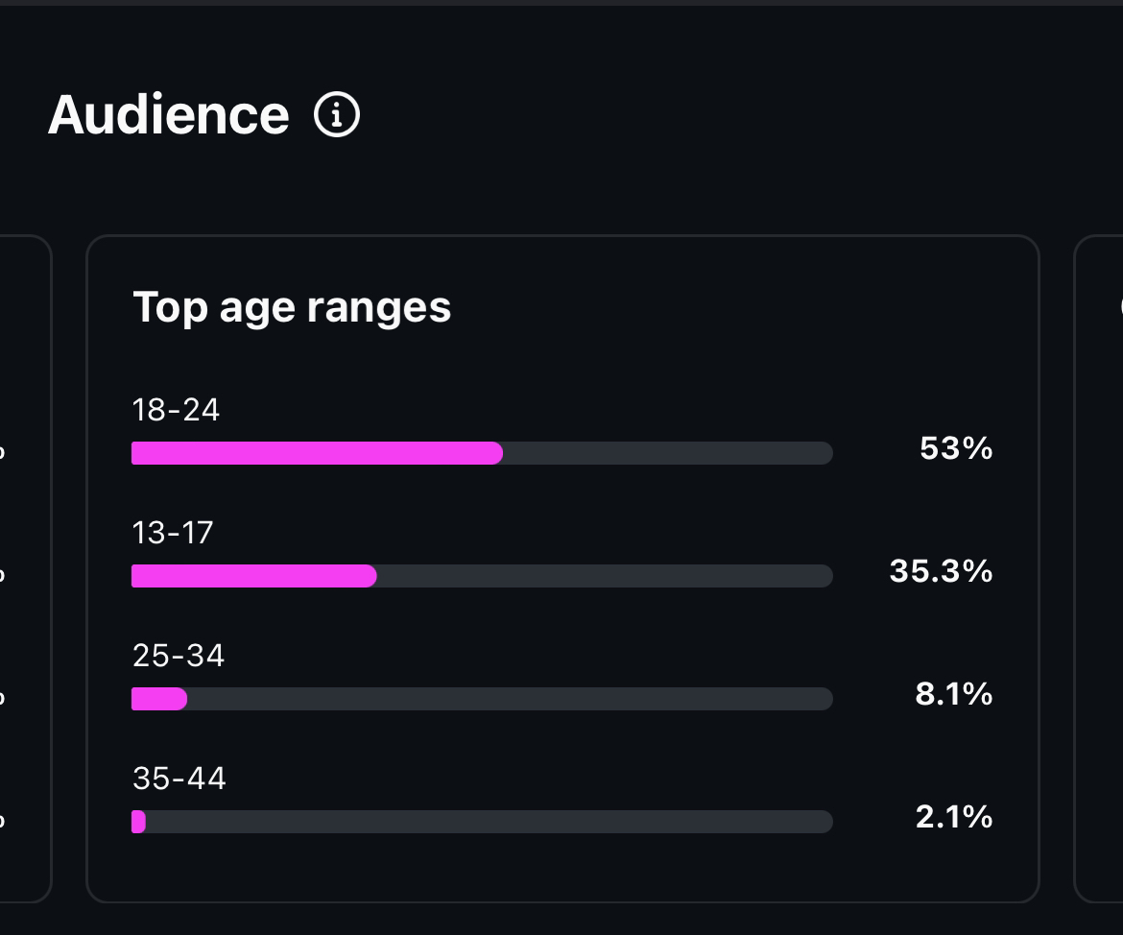
Task: Click the pink filled bar for 13-17
Action: [x=253, y=576]
